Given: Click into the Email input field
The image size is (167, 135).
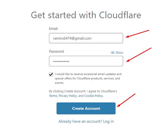Looking at the screenshot, I should [86, 38].
